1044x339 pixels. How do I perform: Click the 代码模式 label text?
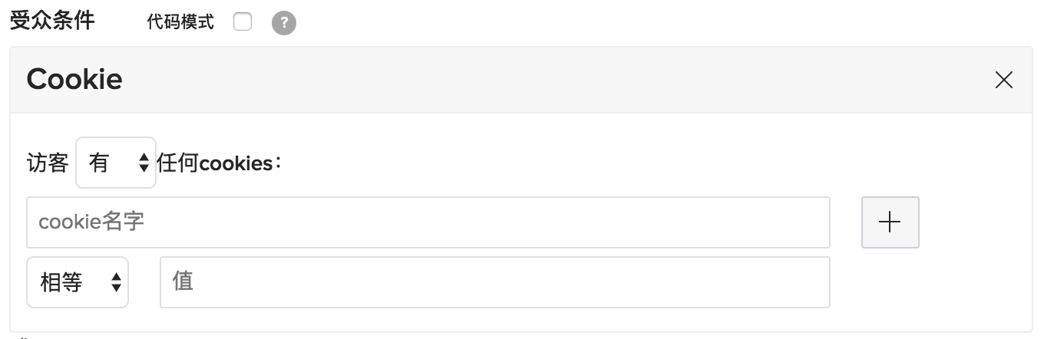(x=180, y=22)
